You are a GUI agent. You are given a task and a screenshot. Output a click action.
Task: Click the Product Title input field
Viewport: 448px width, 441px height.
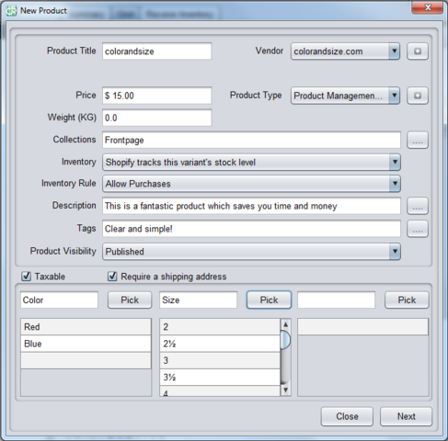pyautogui.click(x=157, y=51)
